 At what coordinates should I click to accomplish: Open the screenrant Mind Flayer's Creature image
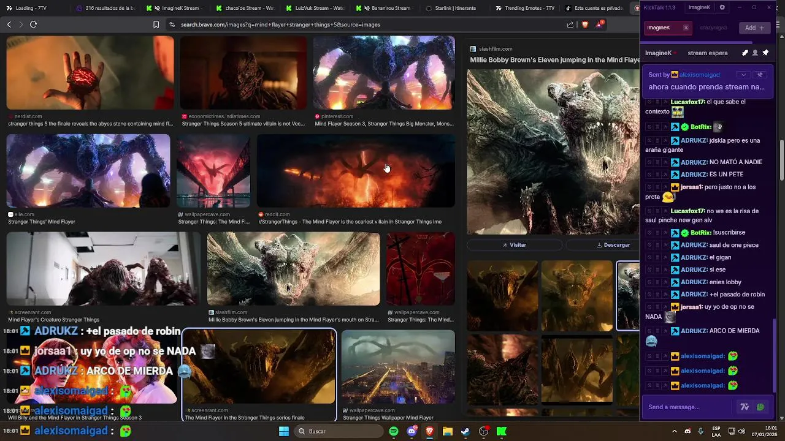point(103,269)
